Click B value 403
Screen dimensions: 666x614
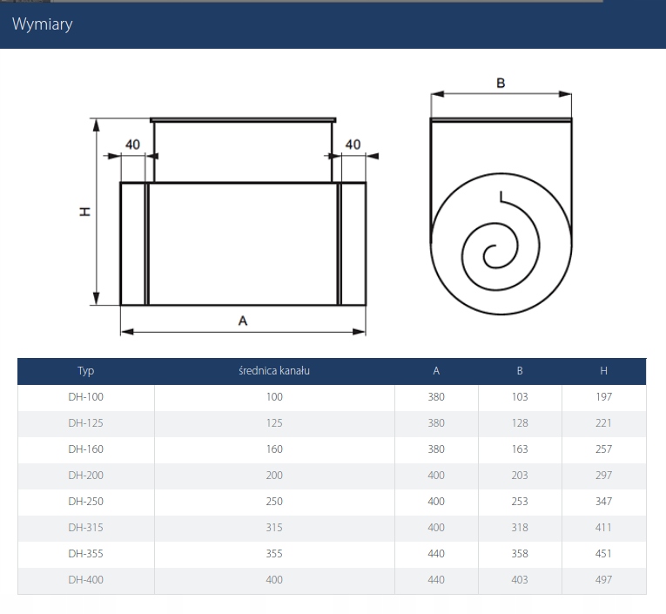pos(520,580)
